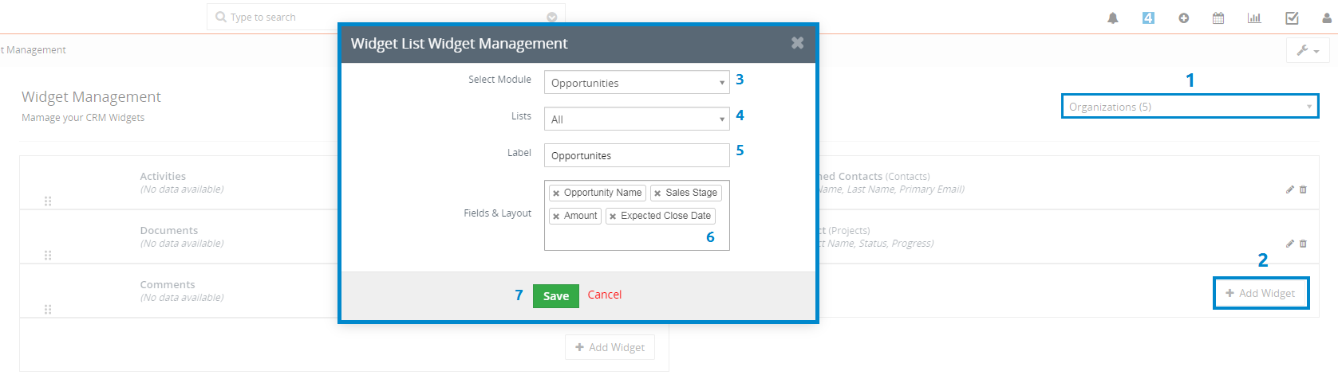Open the user profile icon
The width and height of the screenshot is (1338, 375).
(1327, 18)
